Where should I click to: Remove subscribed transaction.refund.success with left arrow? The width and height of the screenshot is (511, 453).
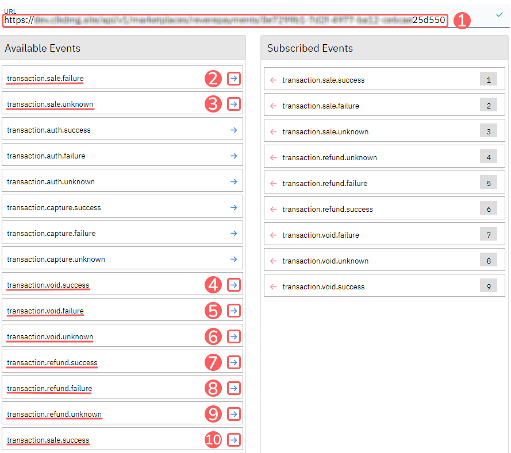coord(273,210)
